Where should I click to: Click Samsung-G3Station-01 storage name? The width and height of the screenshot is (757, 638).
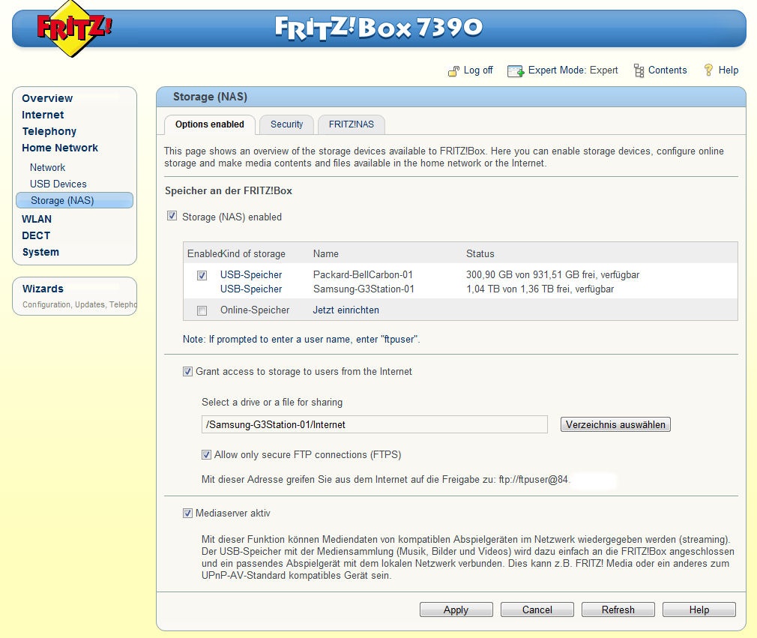[364, 289]
